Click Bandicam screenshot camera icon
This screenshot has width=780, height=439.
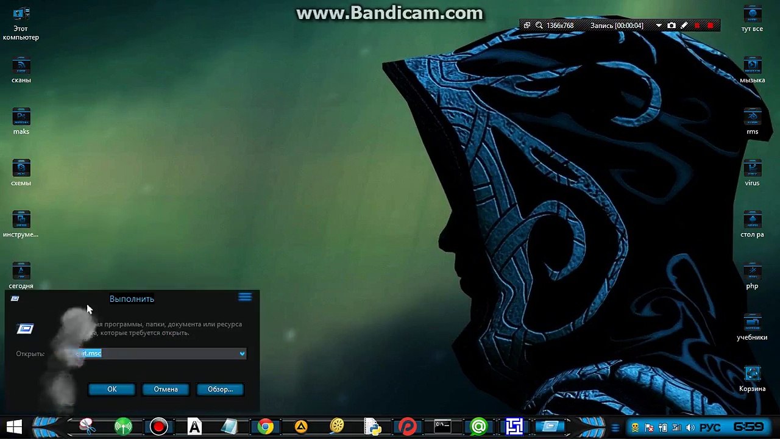672,26
